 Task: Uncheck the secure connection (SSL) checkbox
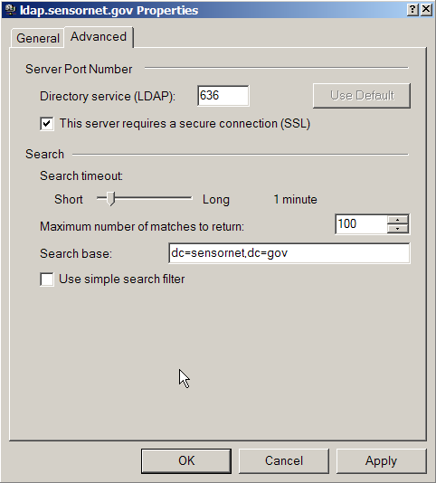(x=47, y=124)
